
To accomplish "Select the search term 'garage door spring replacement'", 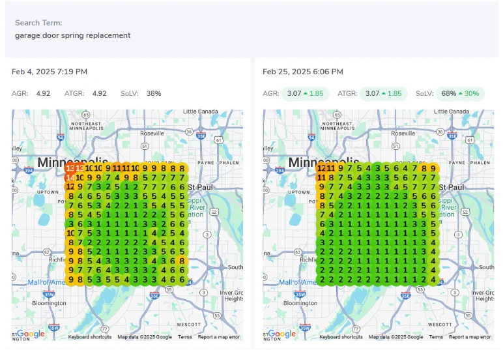I will 73,35.
